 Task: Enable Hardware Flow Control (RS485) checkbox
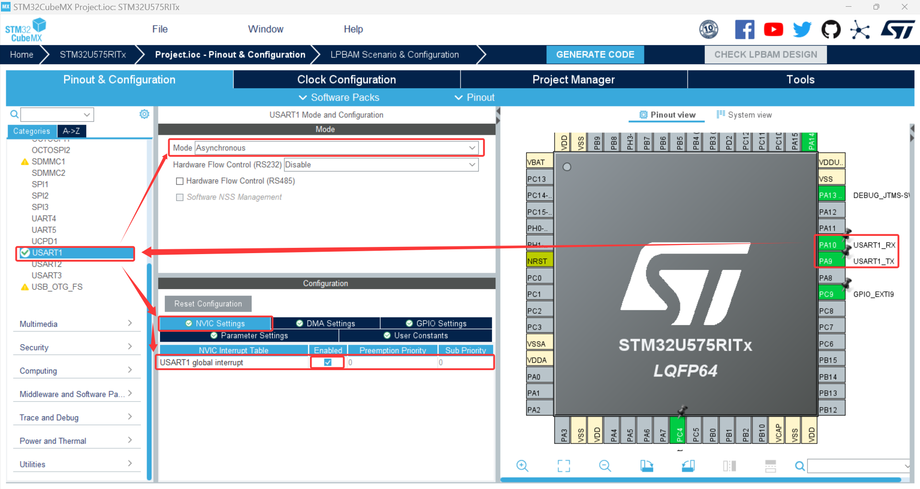point(180,181)
